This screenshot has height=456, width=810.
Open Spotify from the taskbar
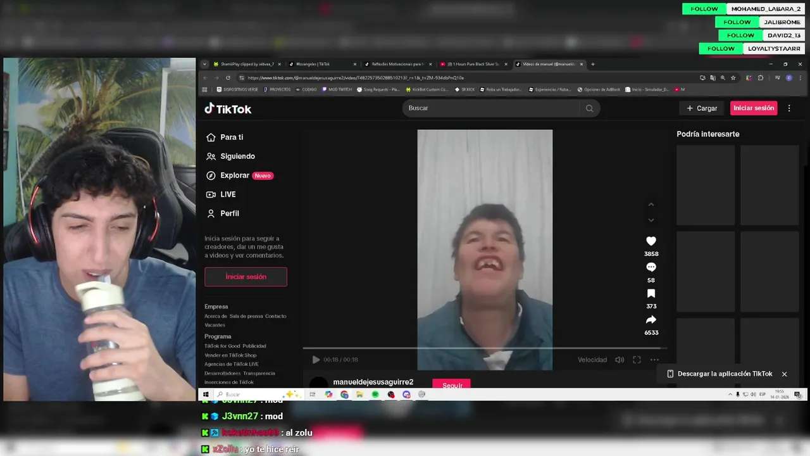(375, 395)
